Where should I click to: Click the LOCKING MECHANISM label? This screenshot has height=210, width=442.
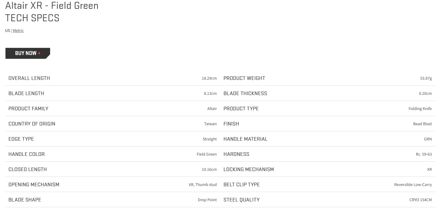tap(249, 169)
